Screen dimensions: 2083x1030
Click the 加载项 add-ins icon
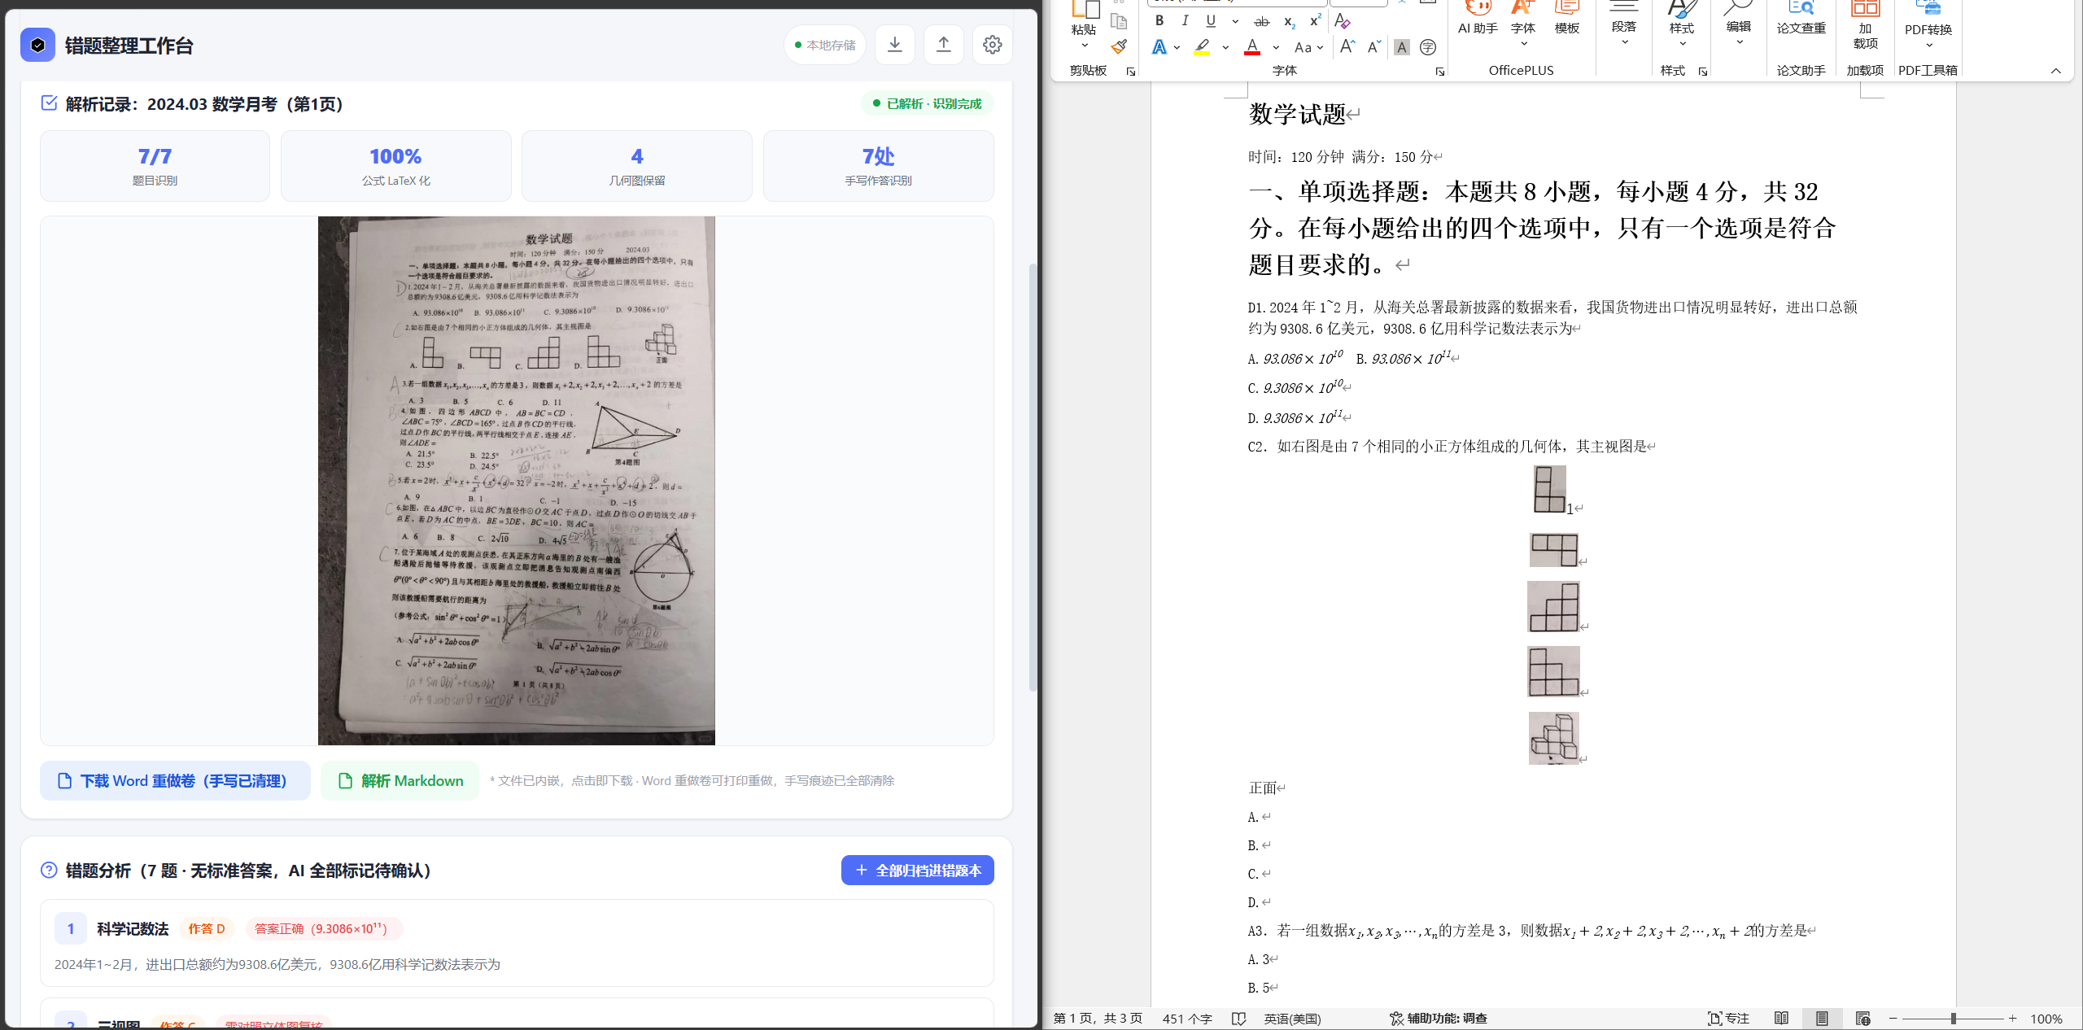pos(1866,24)
